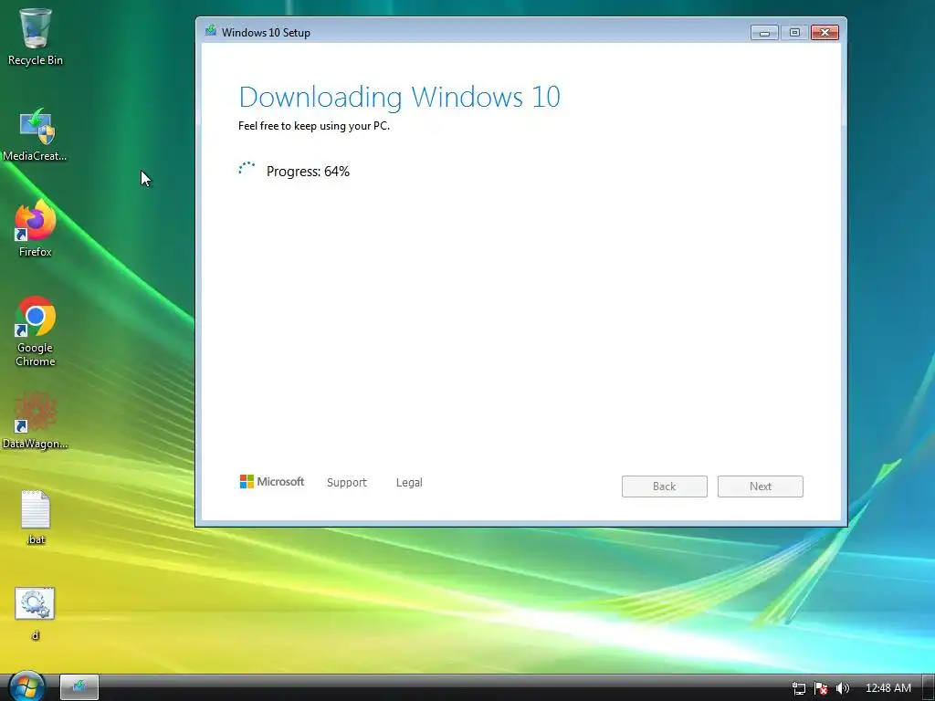Click the Windows 10 Setup title bar icon
The width and height of the screenshot is (935, 701).
point(211,31)
